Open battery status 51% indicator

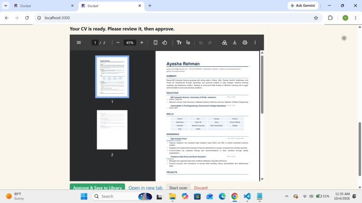point(322,196)
